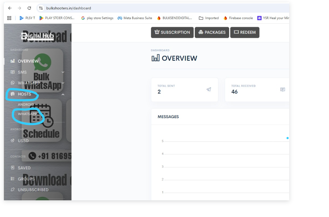Open Unsubscribed contacts list
The height and width of the screenshot is (217, 329).
(x=33, y=190)
